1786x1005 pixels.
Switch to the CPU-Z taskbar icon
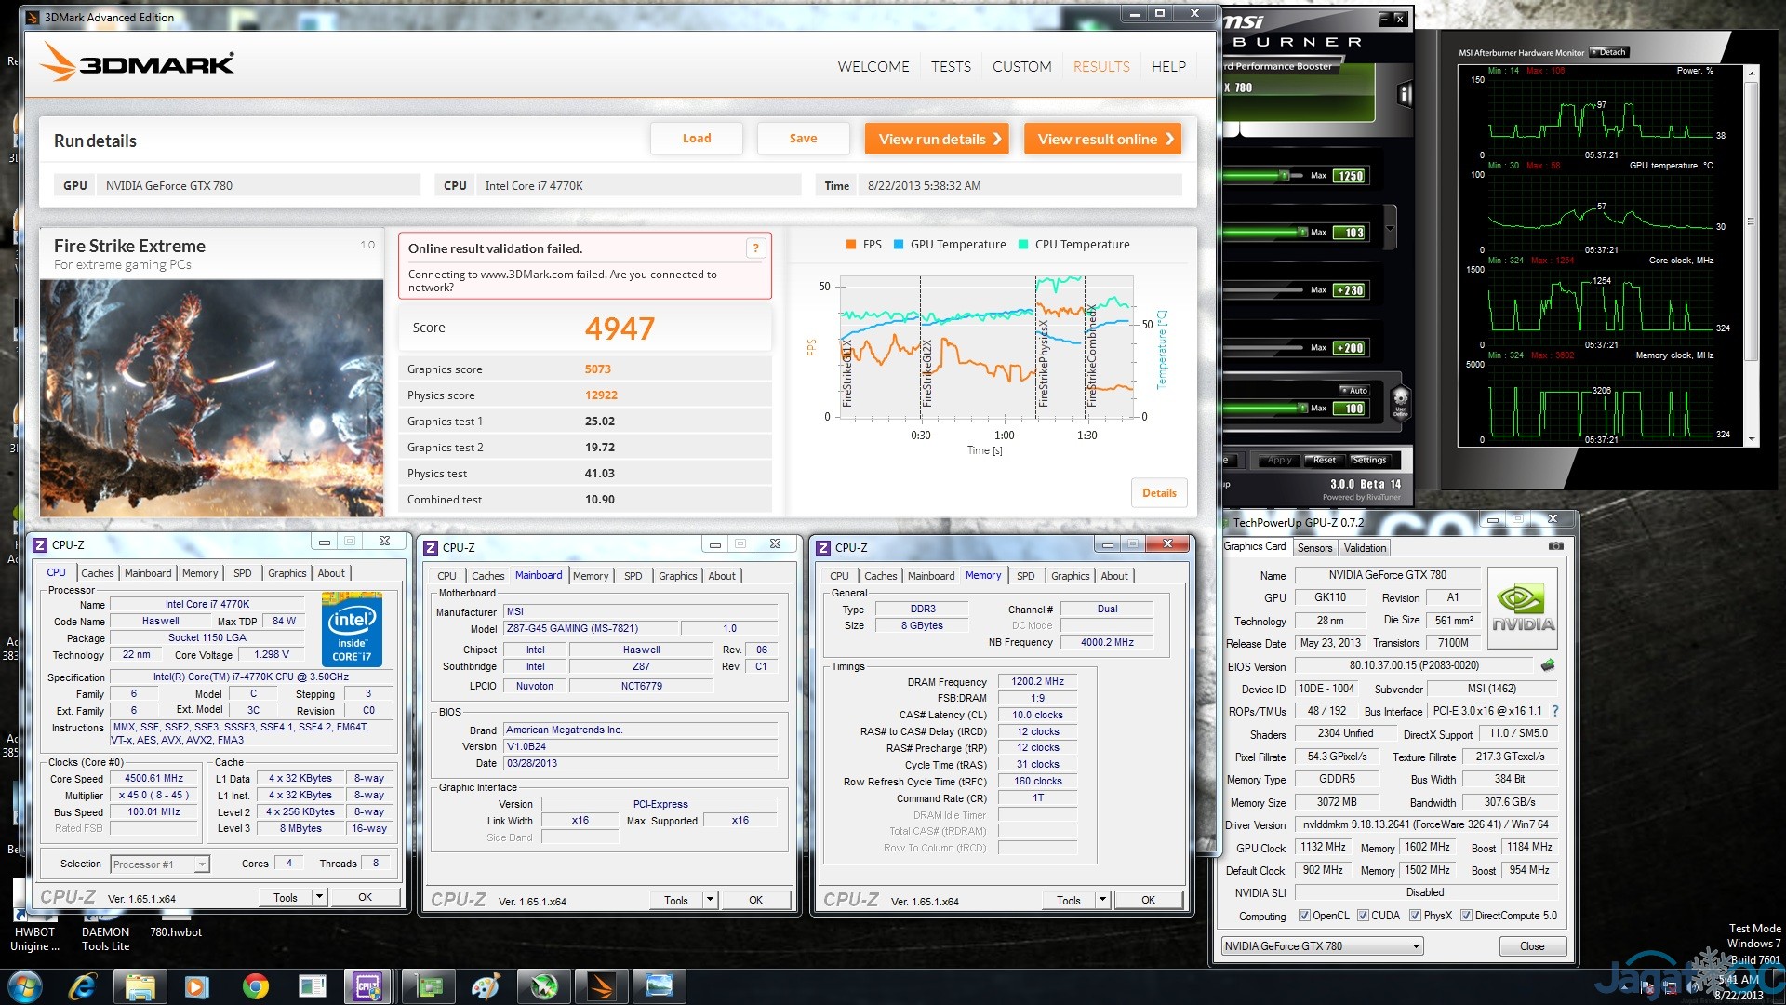tap(367, 986)
